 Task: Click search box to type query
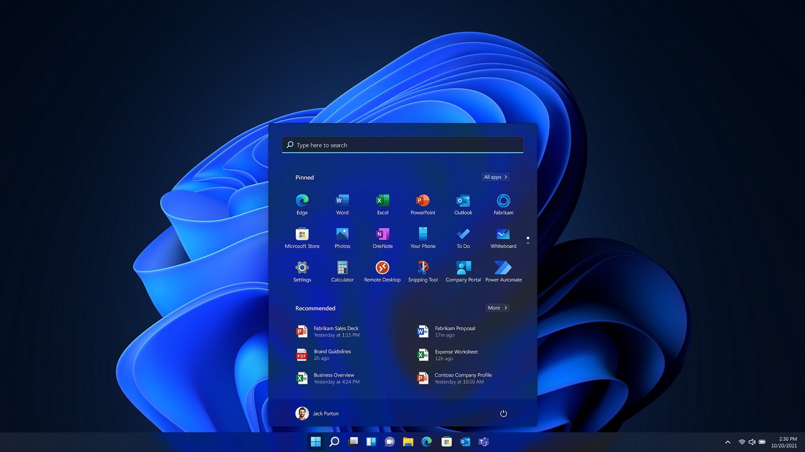(402, 144)
